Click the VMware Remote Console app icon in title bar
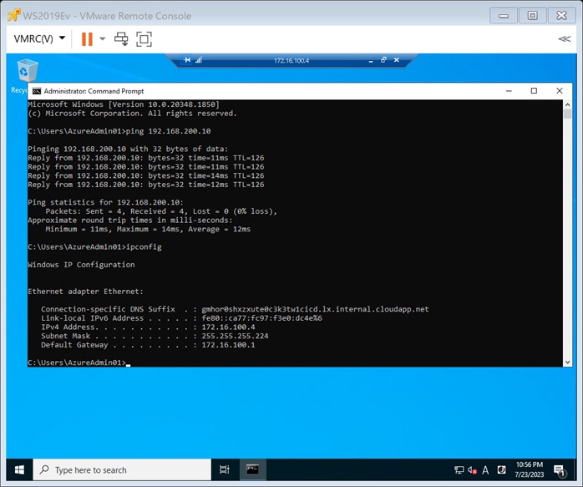Viewport: 583px width, 487px height. [x=14, y=15]
